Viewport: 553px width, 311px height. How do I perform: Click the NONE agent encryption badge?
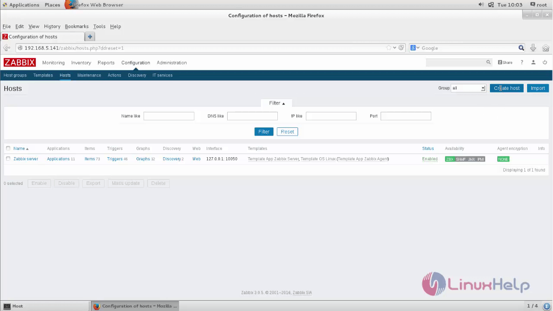click(x=503, y=159)
